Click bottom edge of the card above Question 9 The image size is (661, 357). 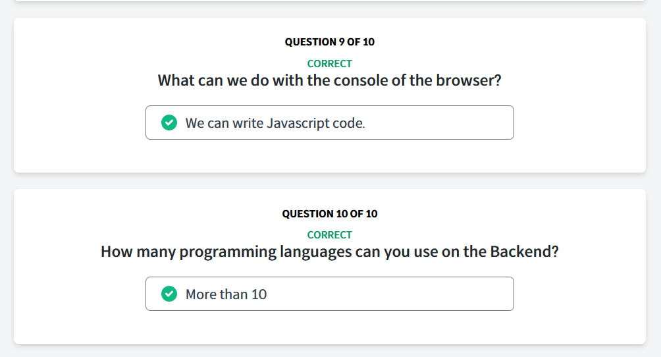click(330, 1)
